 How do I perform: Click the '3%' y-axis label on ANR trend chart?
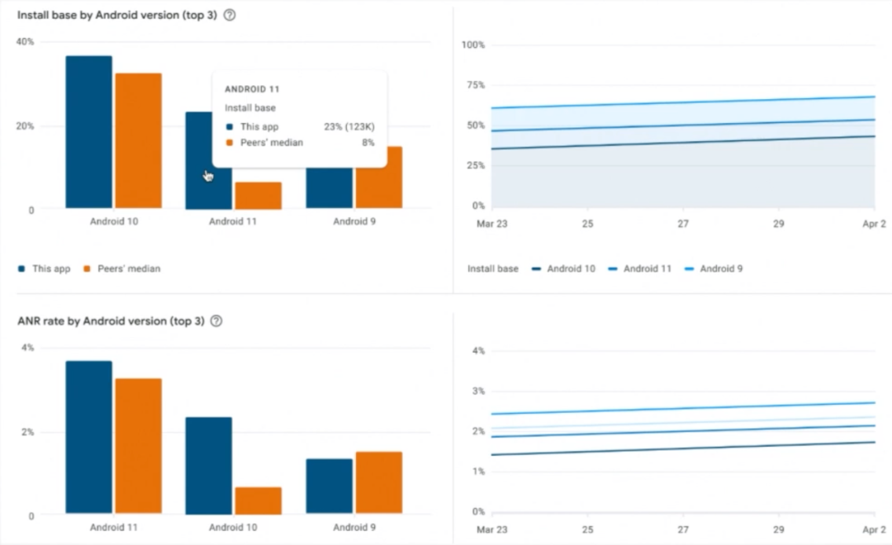click(478, 391)
